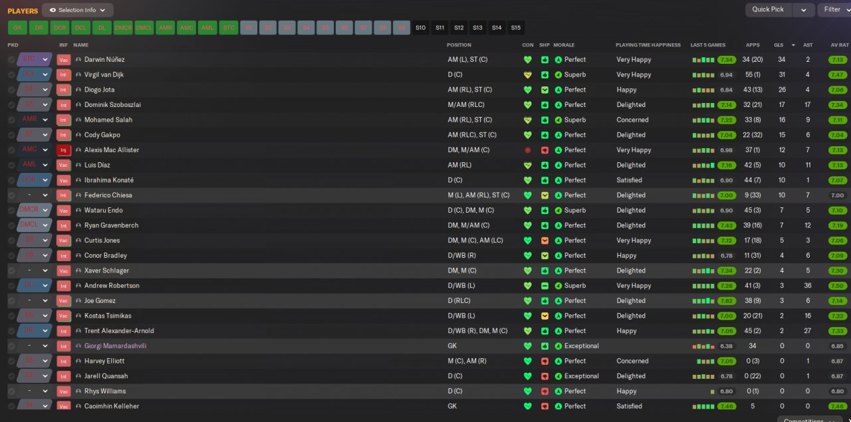Screen dimensions: 851x422
Task: Select the STC position slot
Action: click(228, 28)
